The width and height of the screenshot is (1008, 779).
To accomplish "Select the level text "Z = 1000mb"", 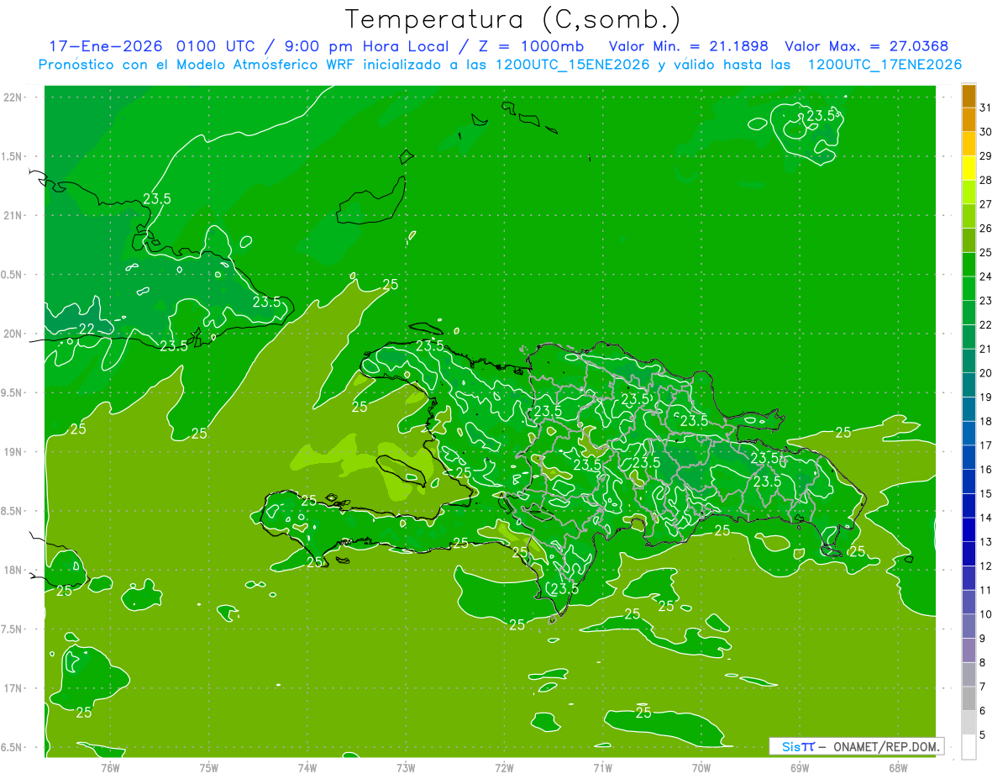I will pyautogui.click(x=531, y=46).
